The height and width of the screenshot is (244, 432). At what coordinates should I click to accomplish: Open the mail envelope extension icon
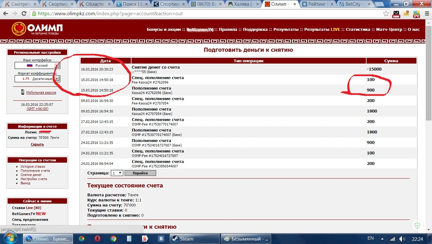(x=406, y=13)
